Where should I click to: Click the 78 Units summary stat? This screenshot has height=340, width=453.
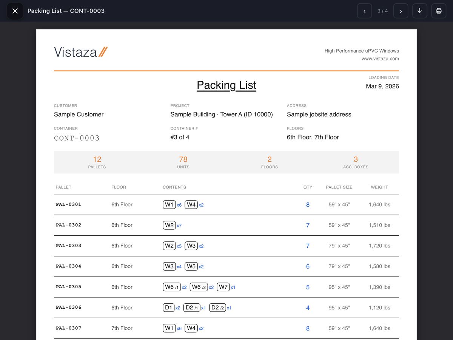(183, 162)
